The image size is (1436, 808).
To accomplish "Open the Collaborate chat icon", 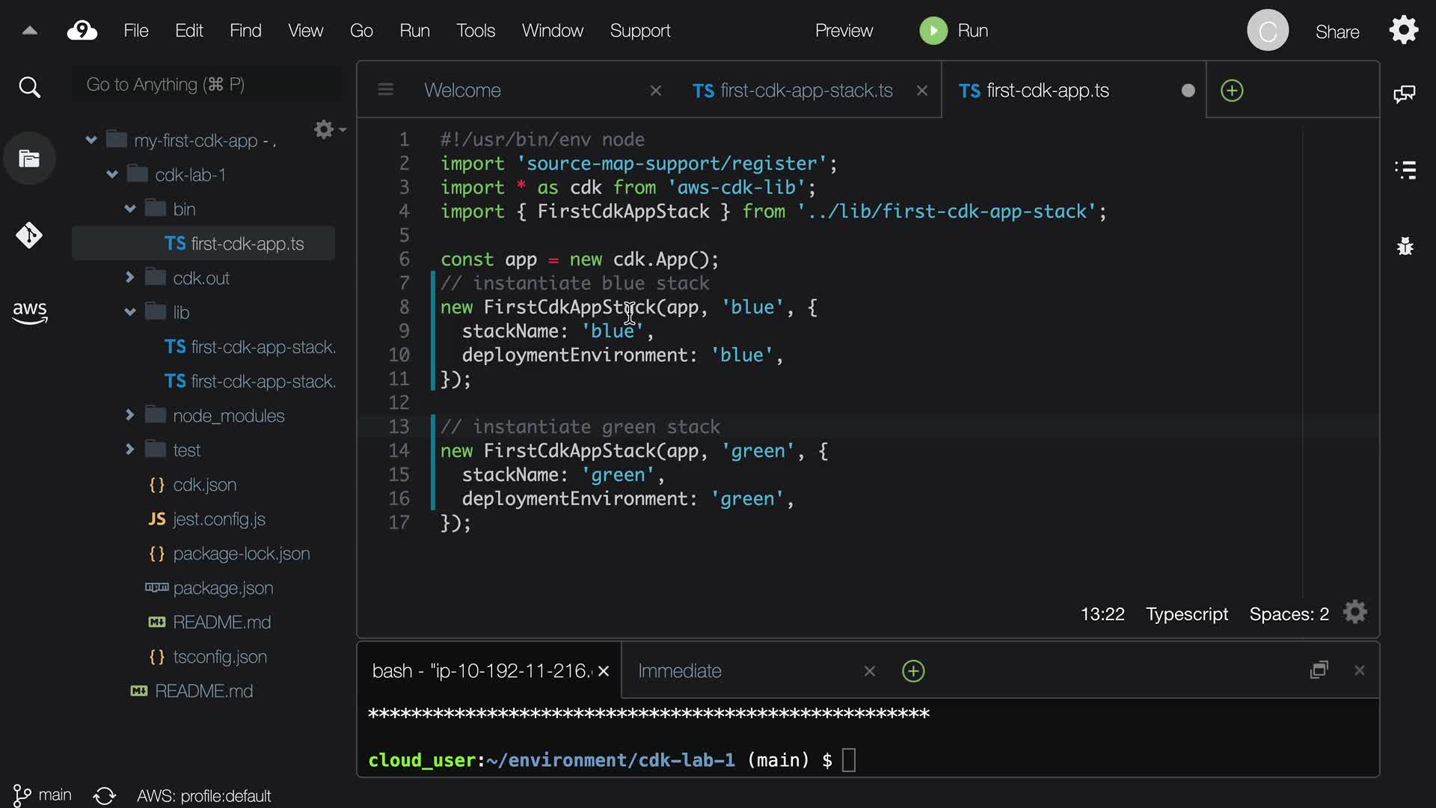I will tap(1405, 94).
